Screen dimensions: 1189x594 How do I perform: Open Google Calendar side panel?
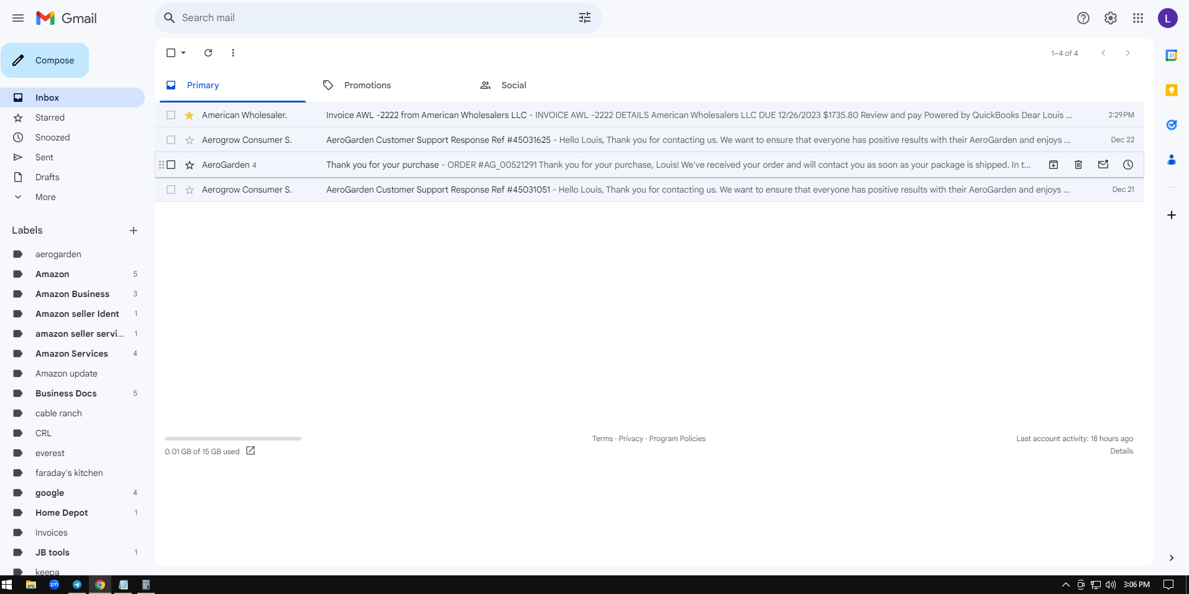[x=1172, y=55]
